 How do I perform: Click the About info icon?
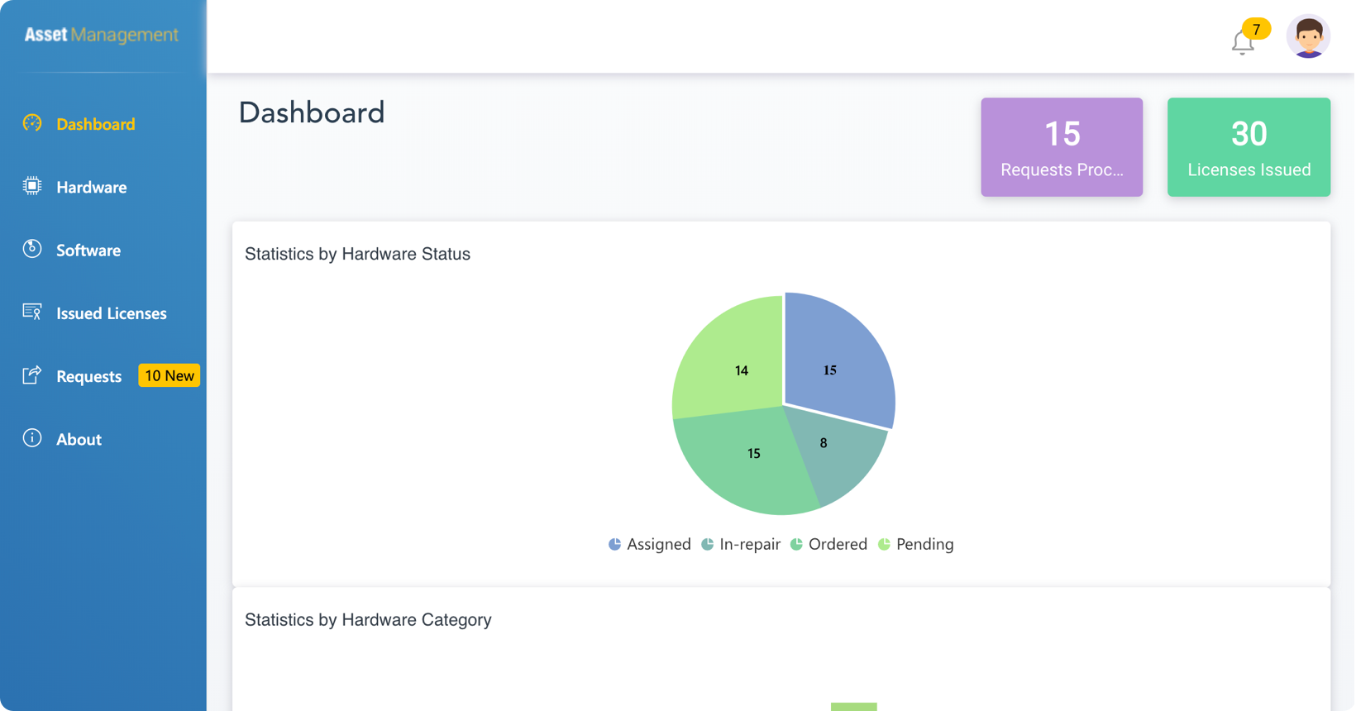tap(32, 438)
